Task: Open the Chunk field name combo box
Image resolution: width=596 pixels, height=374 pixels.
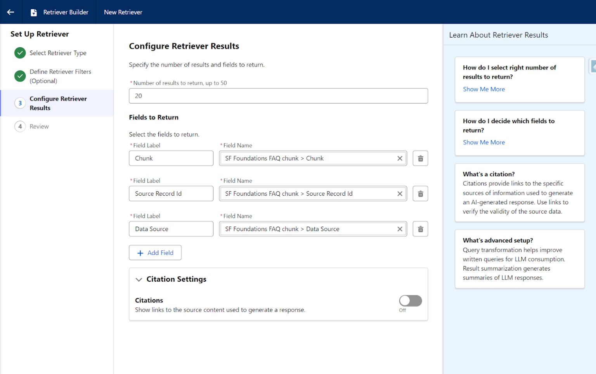Action: (313, 158)
